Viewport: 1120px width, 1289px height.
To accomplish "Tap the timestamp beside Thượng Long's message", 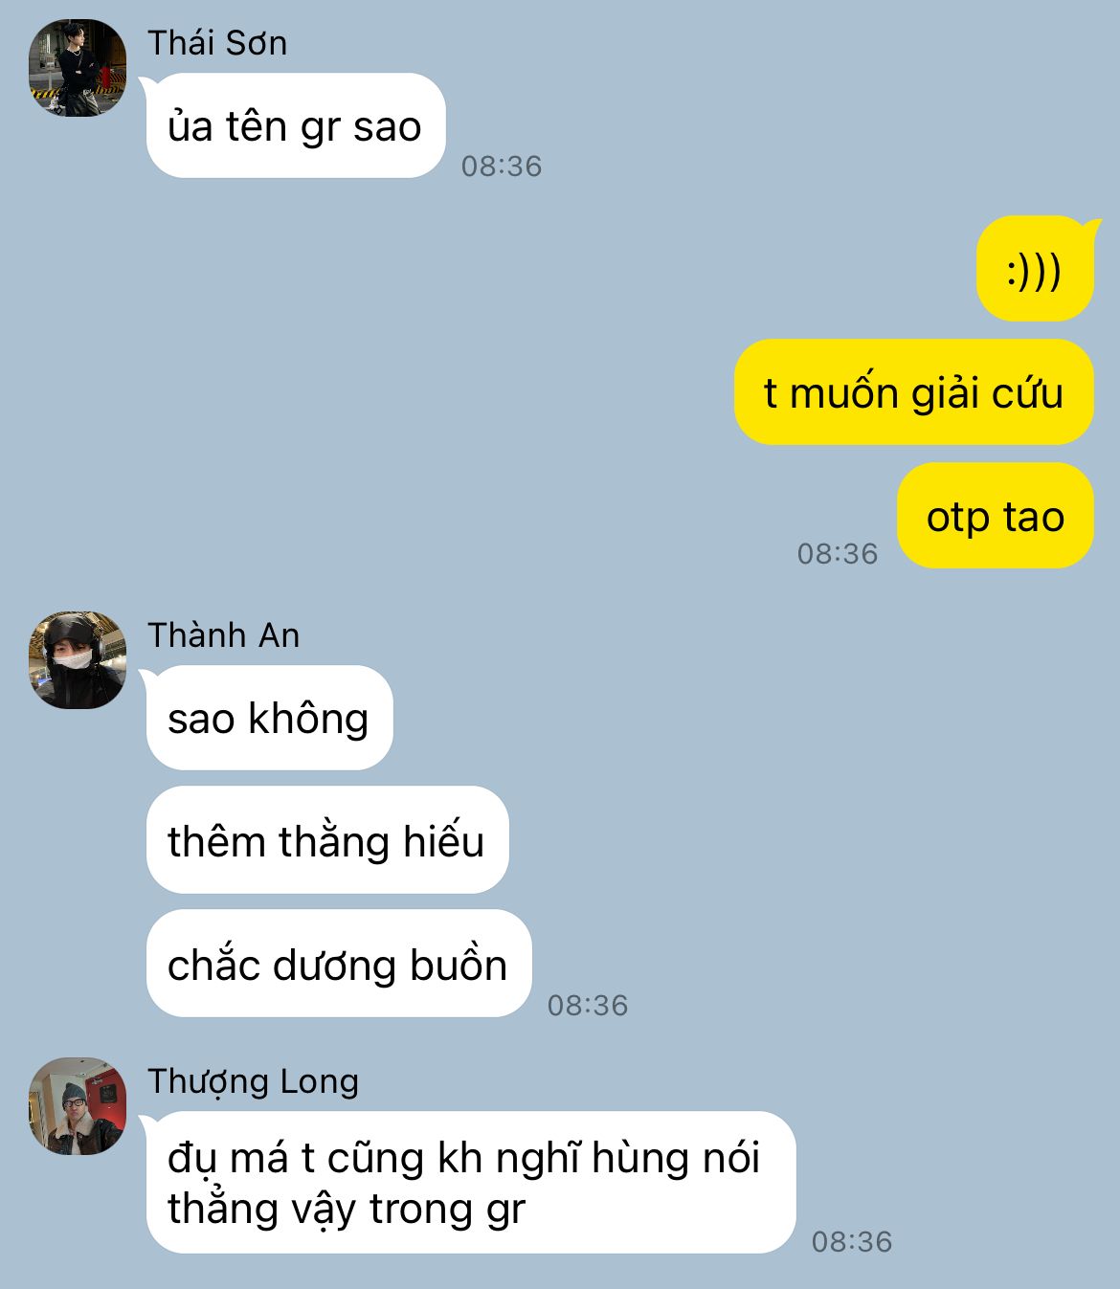I will (852, 1242).
